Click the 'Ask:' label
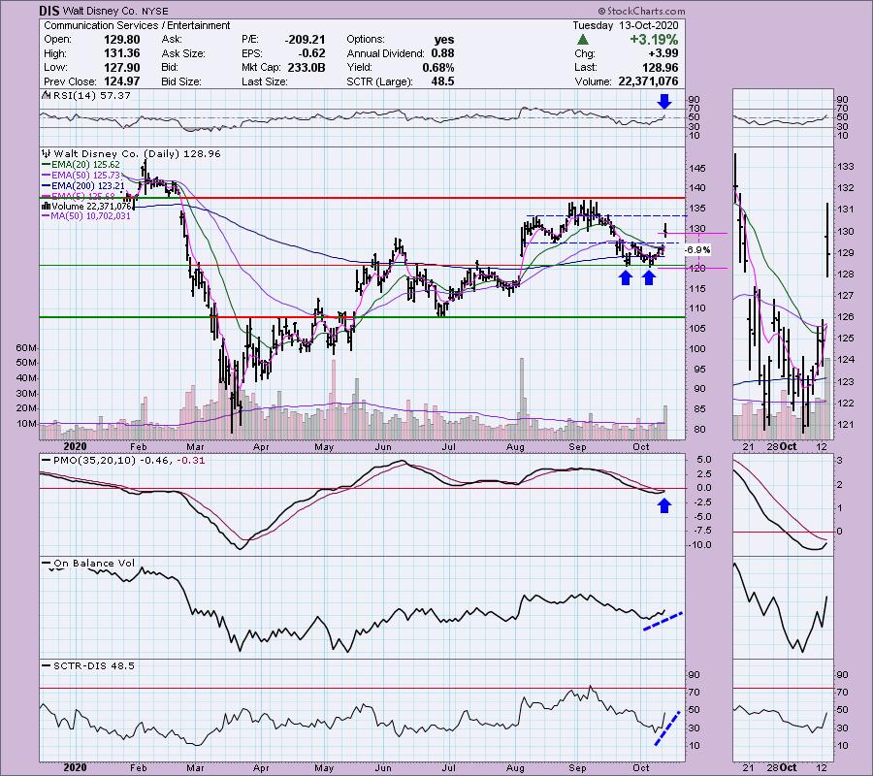The image size is (873, 776). 172,40
